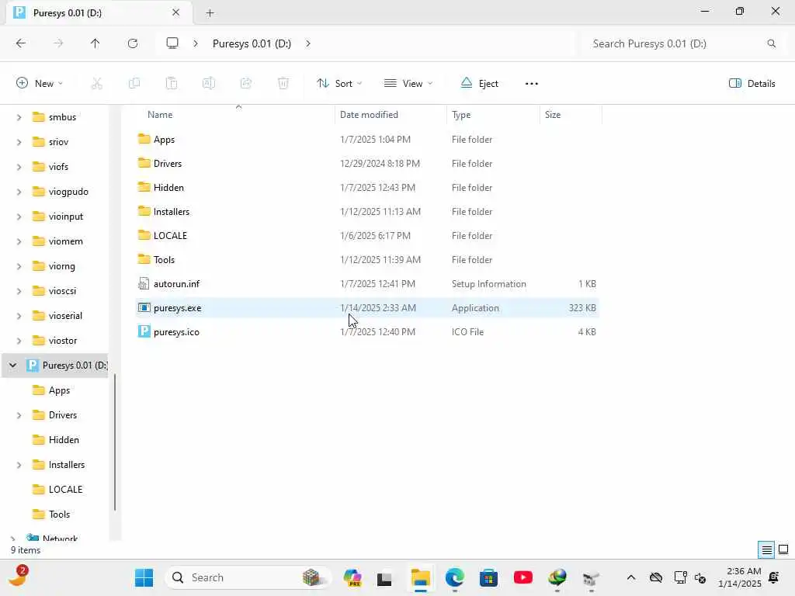Screen dimensions: 795x596
Task: Expand the chevron after Puresys 0.01 (D:) in address bar
Action: coord(307,43)
